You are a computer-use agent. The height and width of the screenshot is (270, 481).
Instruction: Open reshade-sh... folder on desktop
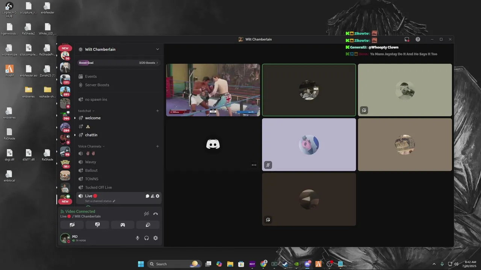click(x=47, y=91)
